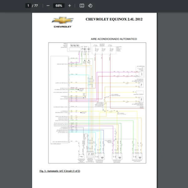Screen dimensions: 188x188
Task: Click the total page count 77
Action: tap(36, 6)
